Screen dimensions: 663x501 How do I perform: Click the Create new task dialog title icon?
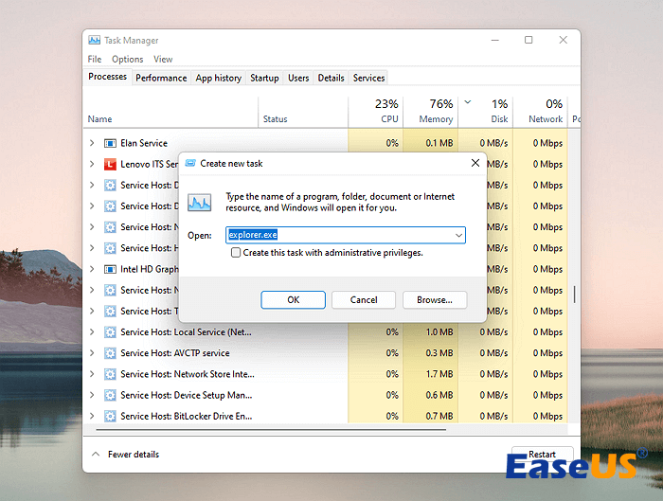[x=190, y=163]
